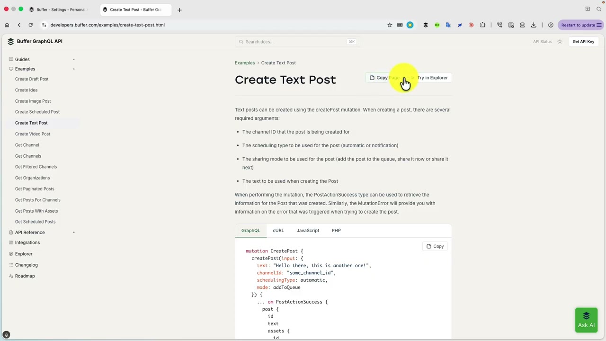Click the Guides book icon in sidebar
The height and width of the screenshot is (341, 606).
pyautogui.click(x=11, y=59)
